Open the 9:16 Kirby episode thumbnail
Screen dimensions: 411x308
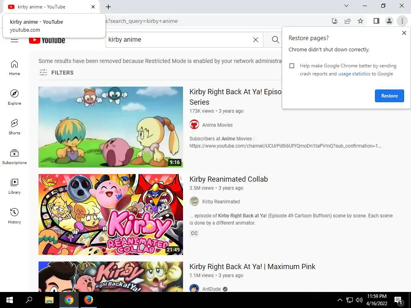coord(111,127)
